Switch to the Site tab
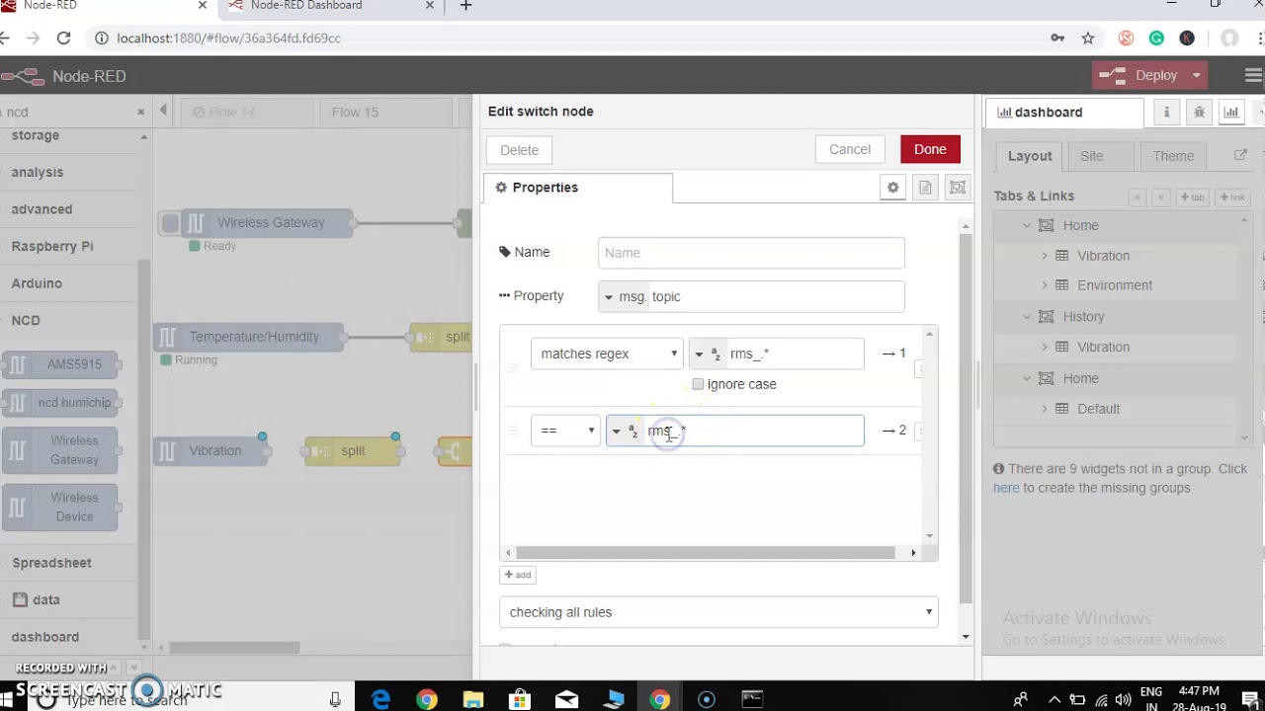This screenshot has height=711, width=1265. click(x=1092, y=156)
